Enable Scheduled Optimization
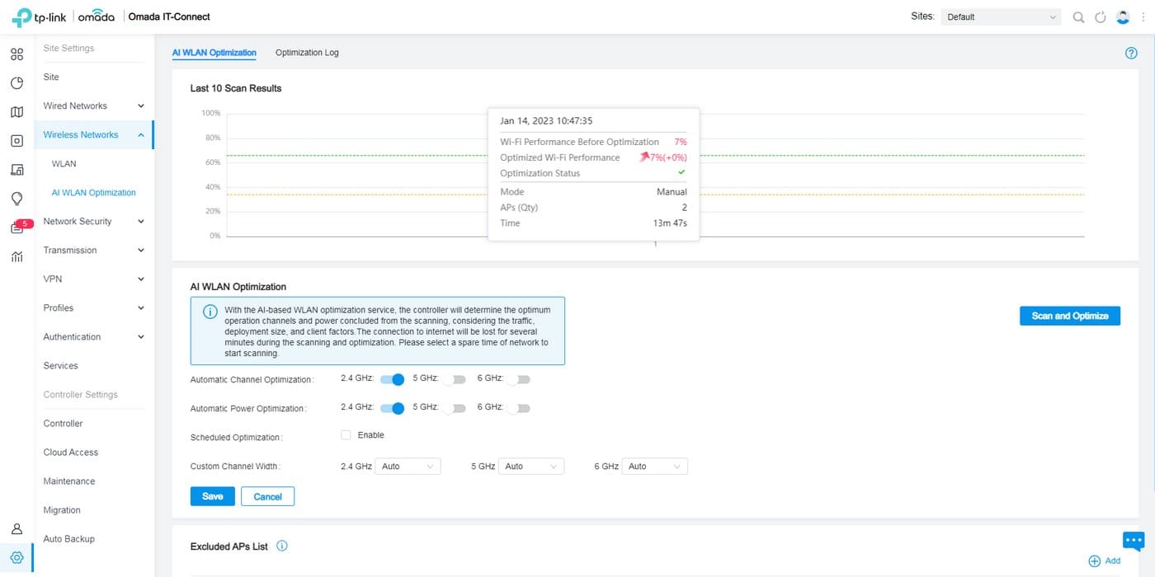1155x577 pixels. point(346,434)
